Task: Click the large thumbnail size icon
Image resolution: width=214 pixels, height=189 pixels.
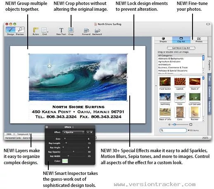Action: (191, 124)
